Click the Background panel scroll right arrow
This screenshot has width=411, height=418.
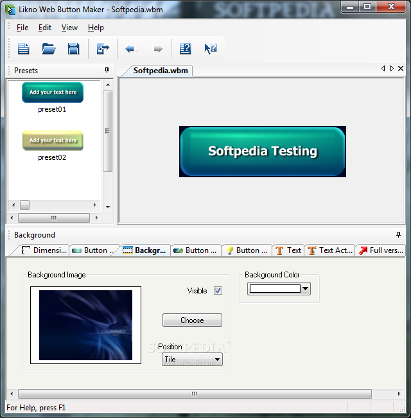(399, 394)
